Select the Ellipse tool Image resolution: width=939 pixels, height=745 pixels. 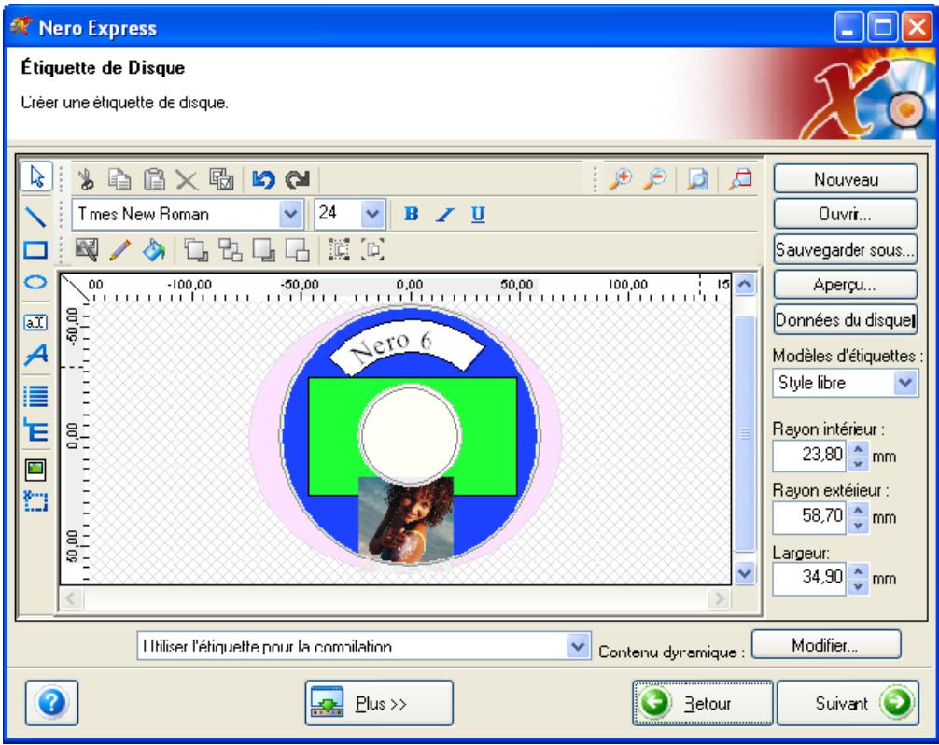[35, 282]
